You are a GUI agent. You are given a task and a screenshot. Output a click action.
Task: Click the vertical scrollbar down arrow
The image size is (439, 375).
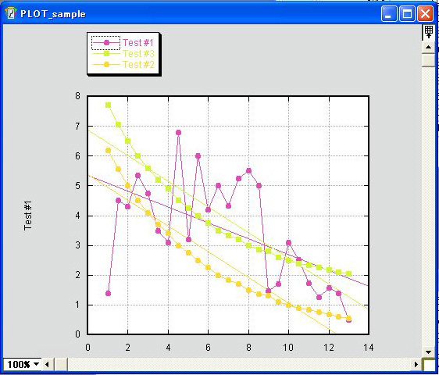pyautogui.click(x=428, y=352)
